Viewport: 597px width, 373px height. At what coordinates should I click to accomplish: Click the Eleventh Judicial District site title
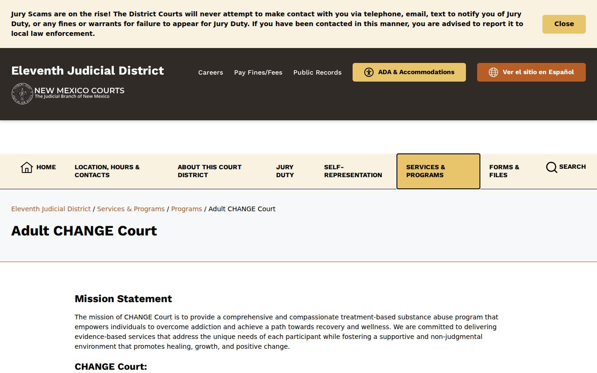coord(88,71)
